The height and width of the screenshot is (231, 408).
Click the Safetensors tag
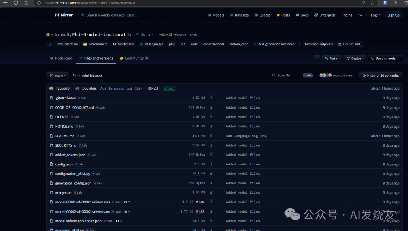(123, 44)
